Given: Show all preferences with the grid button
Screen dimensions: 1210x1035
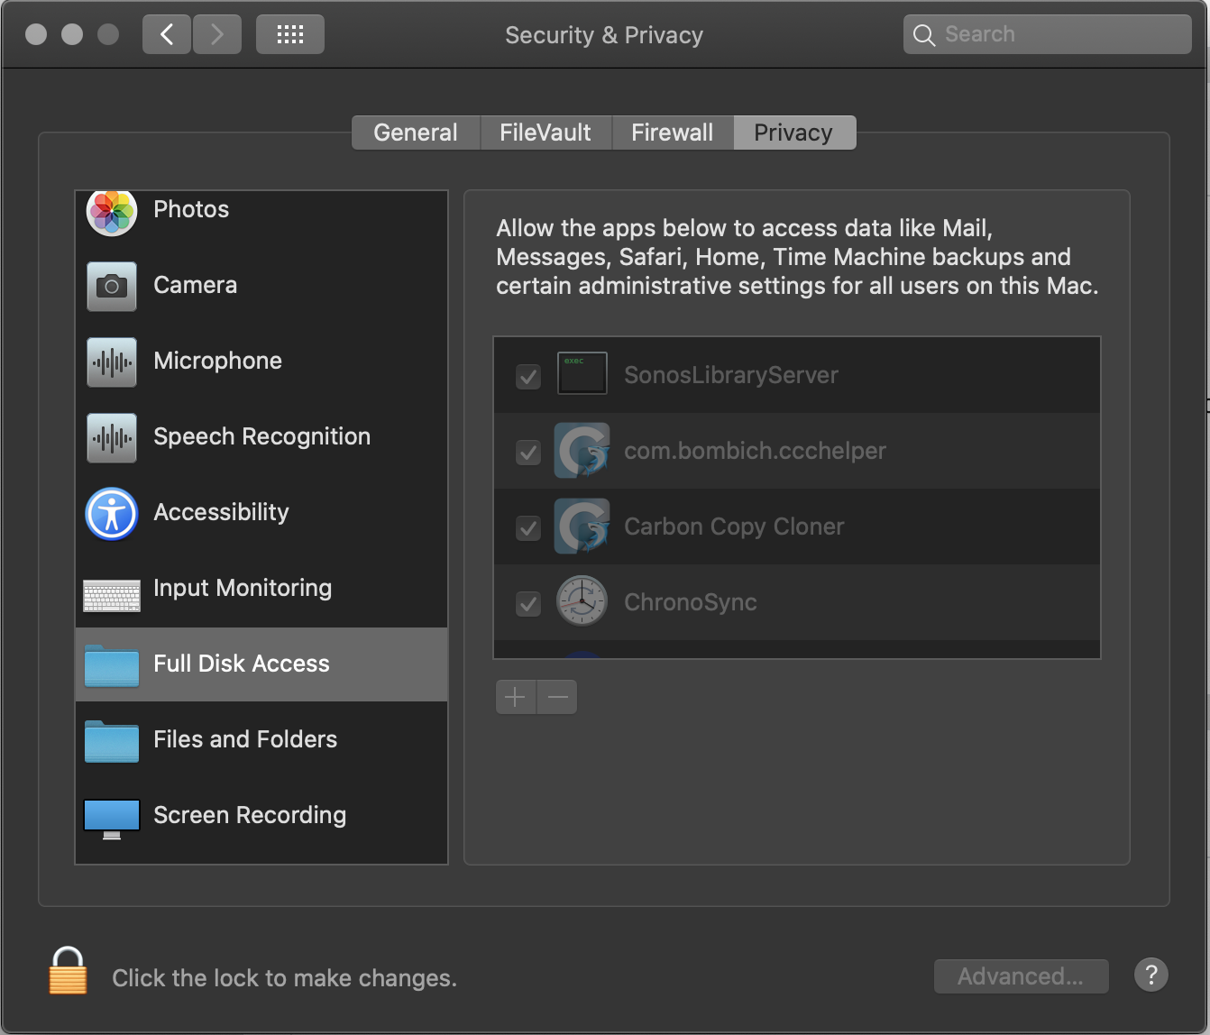Looking at the screenshot, I should (290, 34).
